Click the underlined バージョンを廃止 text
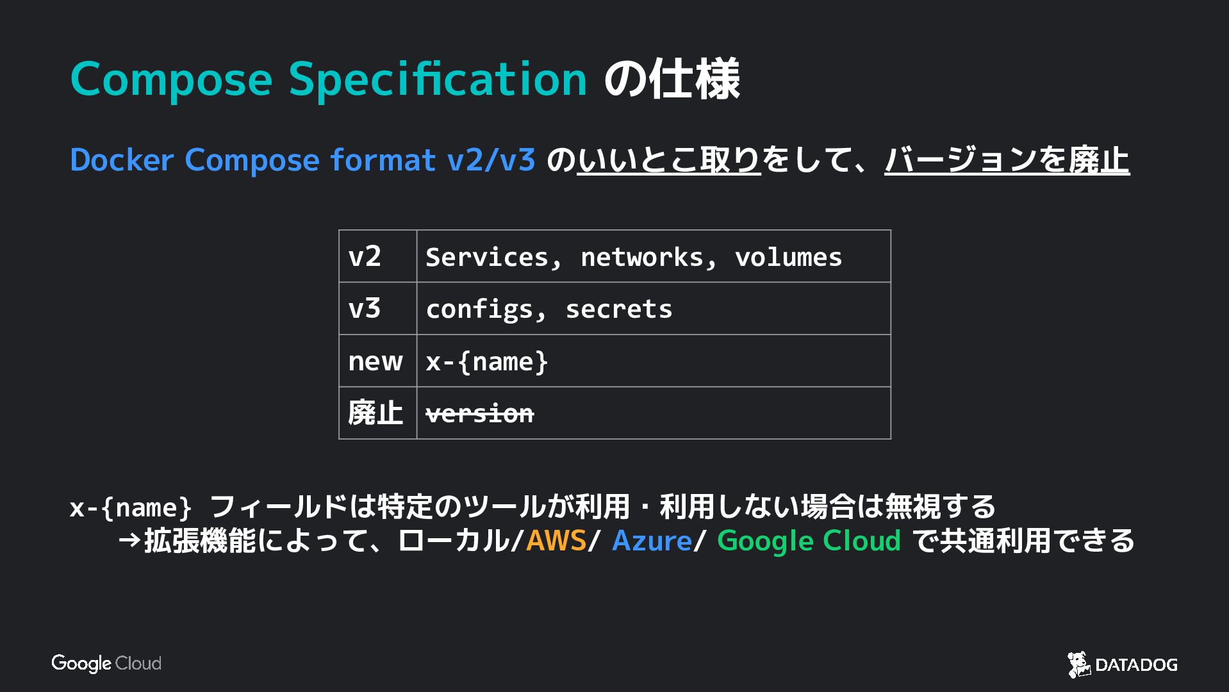 [1007, 160]
